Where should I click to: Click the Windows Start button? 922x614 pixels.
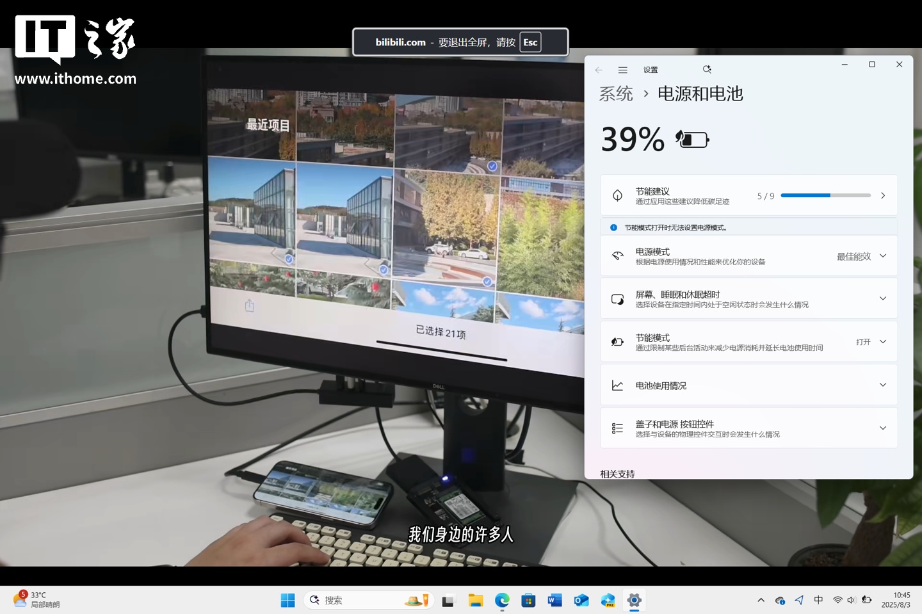coord(287,600)
